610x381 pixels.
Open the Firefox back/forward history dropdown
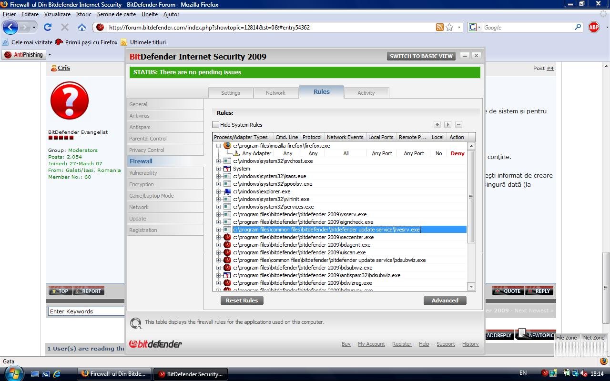(x=34, y=27)
